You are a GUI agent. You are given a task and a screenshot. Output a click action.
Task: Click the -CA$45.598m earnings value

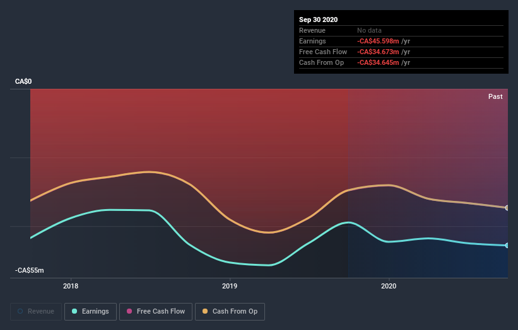[x=378, y=41]
